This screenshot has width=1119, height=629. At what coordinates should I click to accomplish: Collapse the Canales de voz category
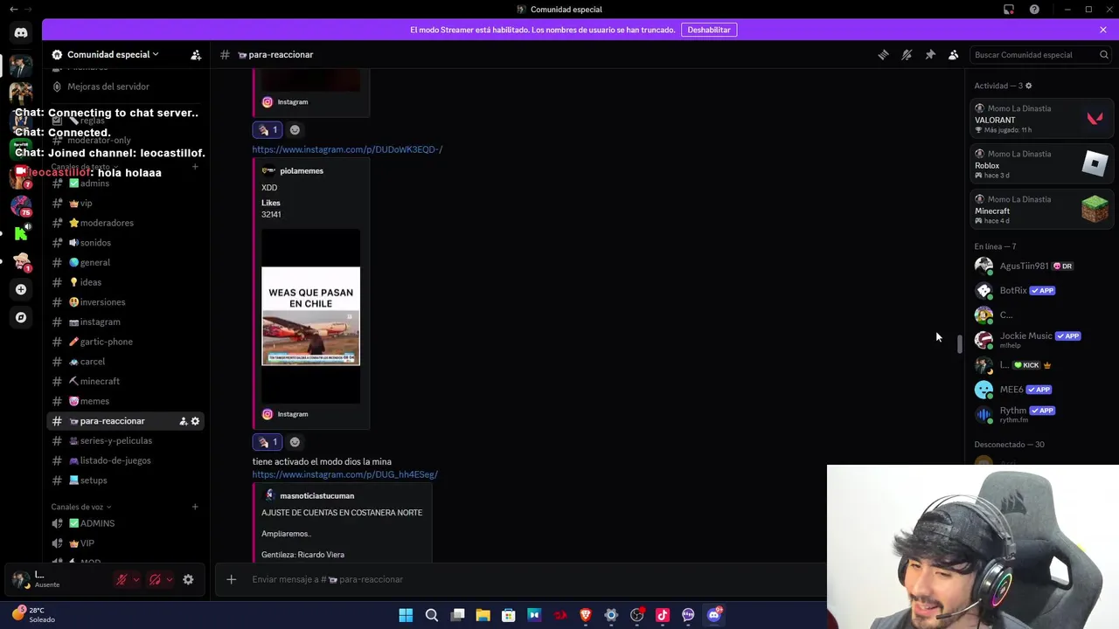click(x=81, y=507)
